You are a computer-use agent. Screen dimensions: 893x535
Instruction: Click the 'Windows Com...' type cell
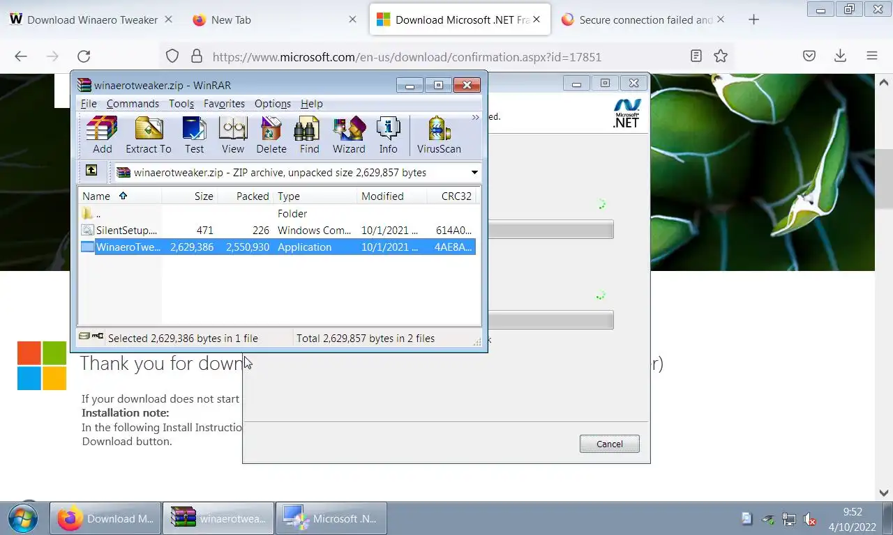click(x=313, y=230)
